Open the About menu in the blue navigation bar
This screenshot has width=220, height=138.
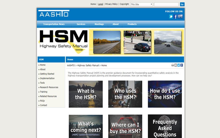point(116,24)
